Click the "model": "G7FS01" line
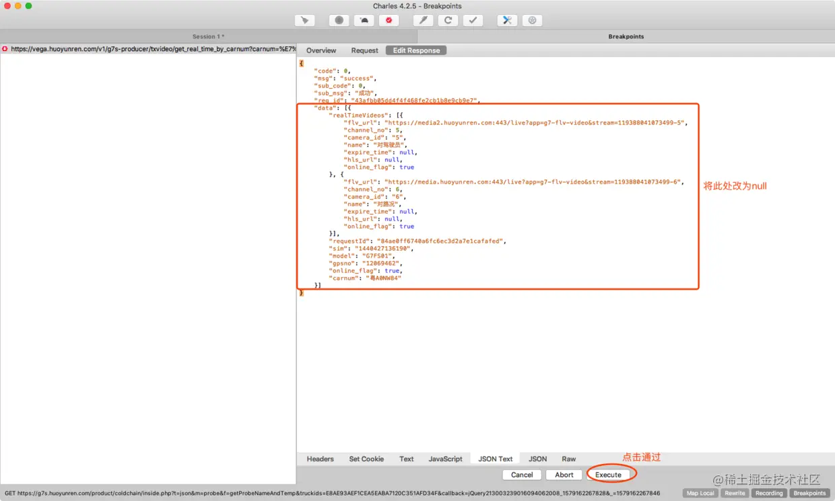The image size is (835, 501). point(362,256)
